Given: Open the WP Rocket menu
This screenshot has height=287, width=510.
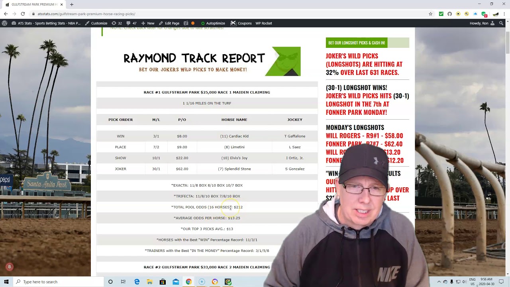Looking at the screenshot, I should [264, 23].
